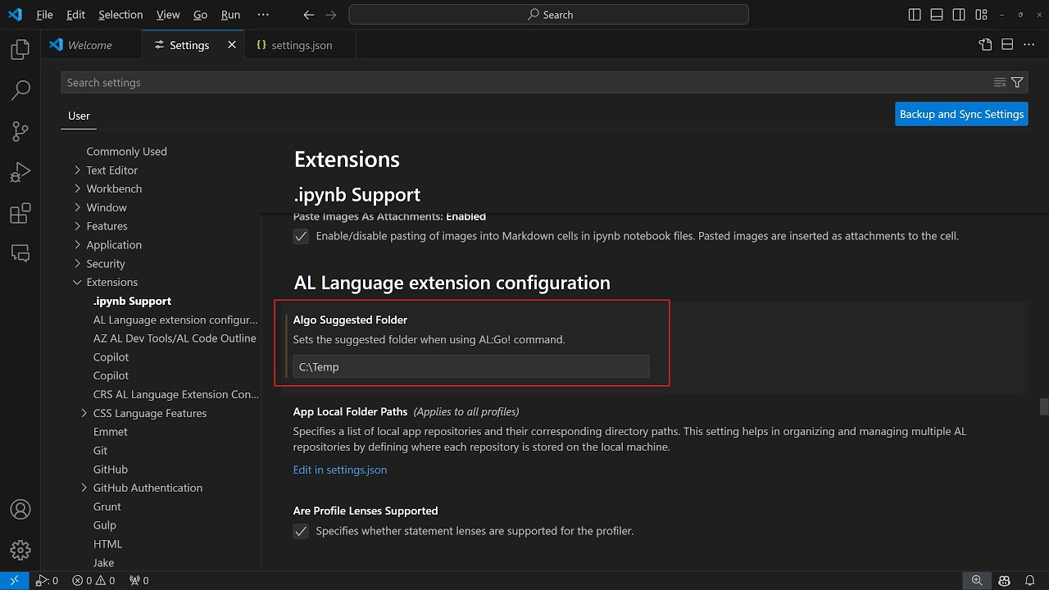
Task: Open the Explorer view in activity bar
Action: point(20,50)
